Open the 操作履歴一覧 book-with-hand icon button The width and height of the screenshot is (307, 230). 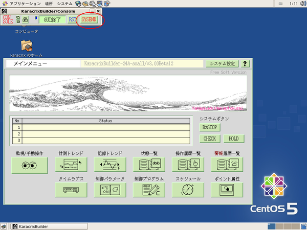click(188, 165)
